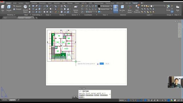Expand the Solid Editing panel
Image resolution: width=183 pixels, height=103 pixels.
tap(37, 15)
